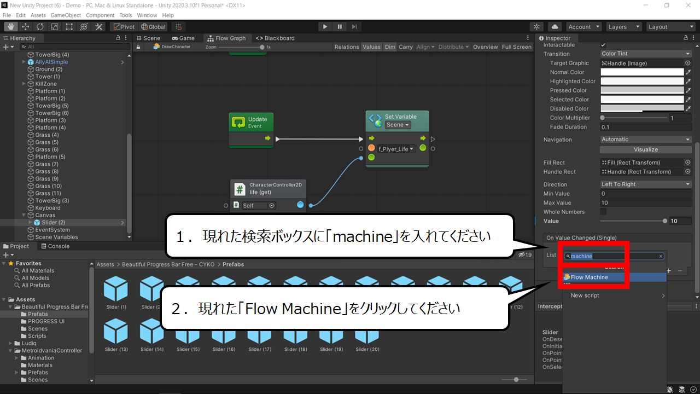Viewport: 700px width, 394px height.
Task: Click the Pause button
Action: coord(340,26)
